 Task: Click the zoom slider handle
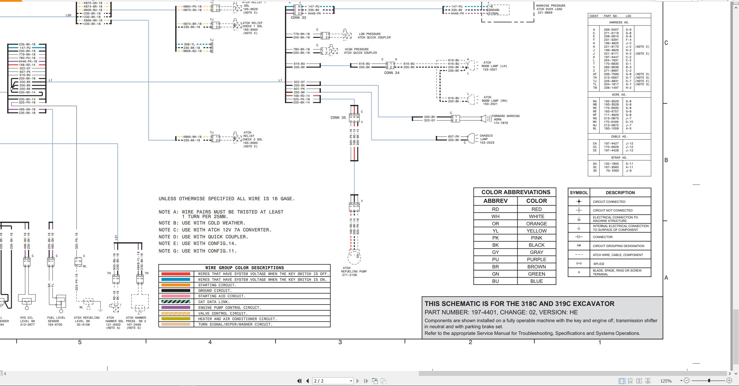709,381
